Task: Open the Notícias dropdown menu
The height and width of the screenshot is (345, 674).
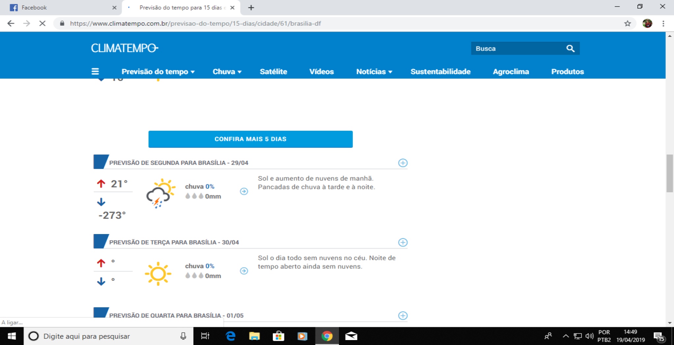Action: tap(374, 71)
